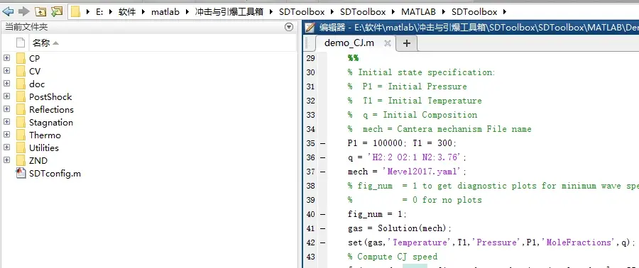Go back with the left arrow icon
The width and height of the screenshot is (639, 268).
tap(8, 11)
